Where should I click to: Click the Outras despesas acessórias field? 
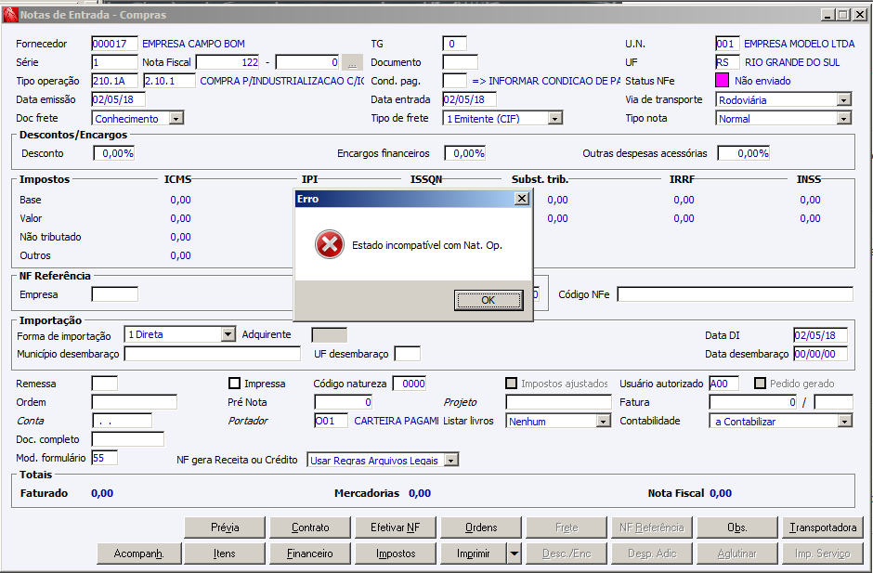tap(743, 153)
